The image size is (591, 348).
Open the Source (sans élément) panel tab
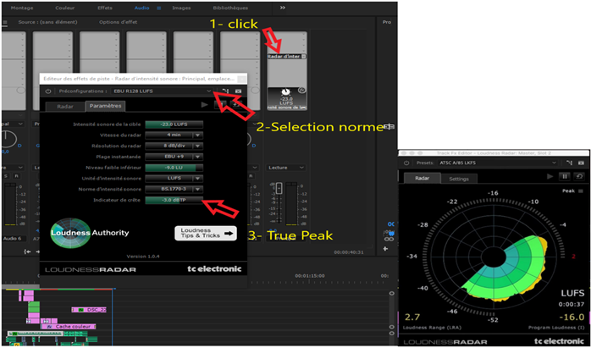tap(47, 22)
